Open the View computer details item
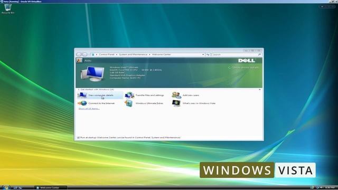 click(100, 95)
